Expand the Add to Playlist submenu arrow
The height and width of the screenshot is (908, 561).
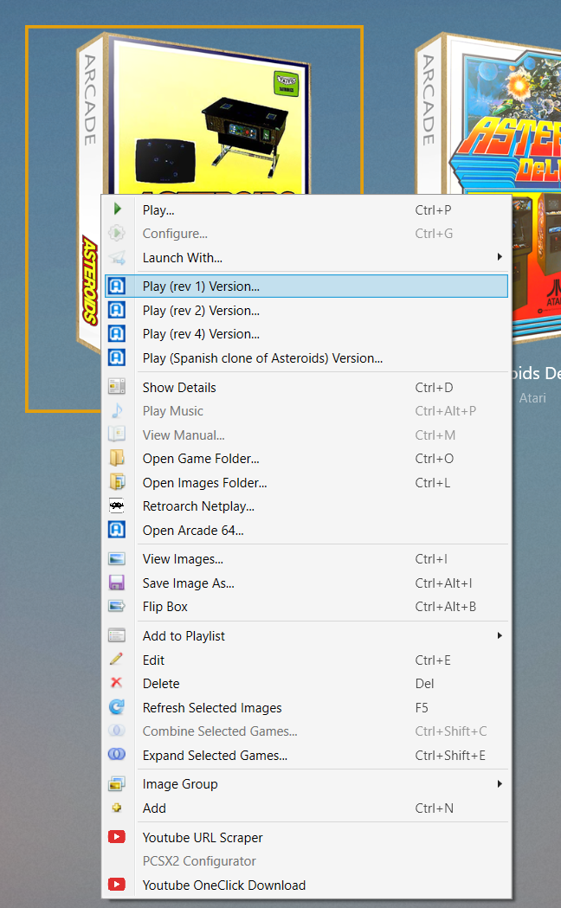pos(500,635)
